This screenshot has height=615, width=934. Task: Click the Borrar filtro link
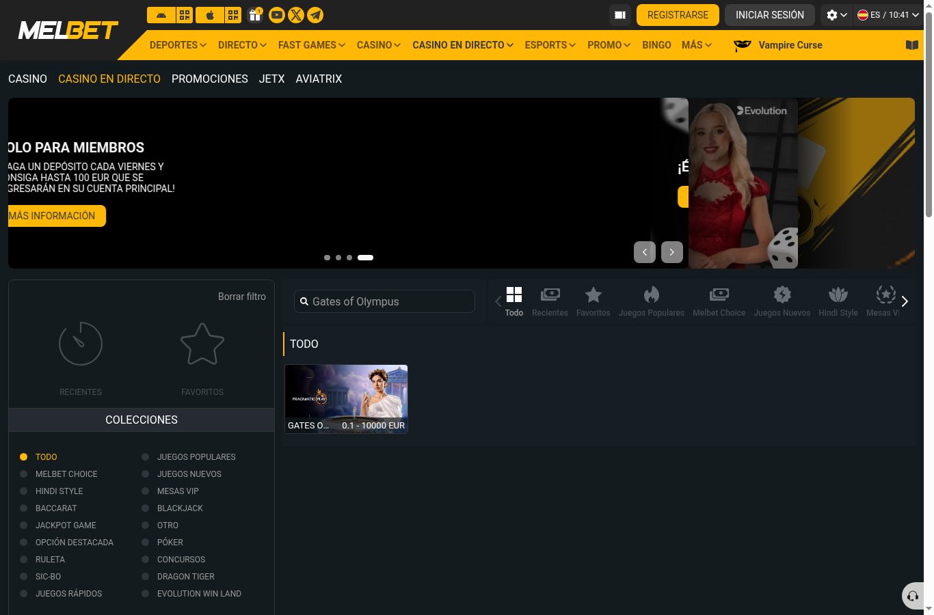(242, 297)
